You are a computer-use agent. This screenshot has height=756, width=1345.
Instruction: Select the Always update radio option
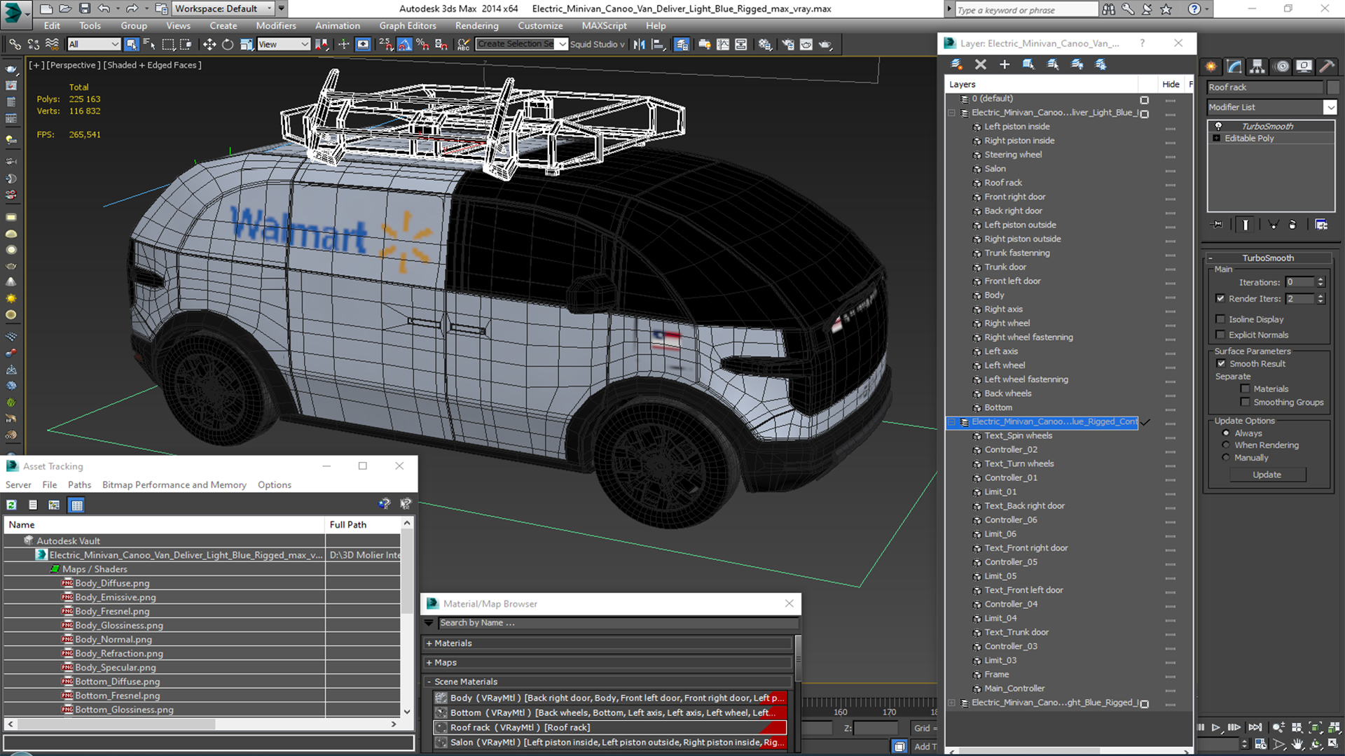point(1226,433)
